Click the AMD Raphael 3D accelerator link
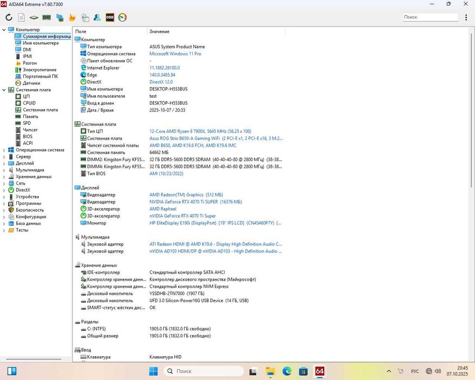Screen dimensions: 475x380 (x=163, y=209)
